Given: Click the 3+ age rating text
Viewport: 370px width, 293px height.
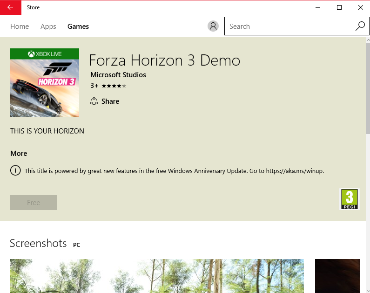Looking at the screenshot, I should coord(94,86).
